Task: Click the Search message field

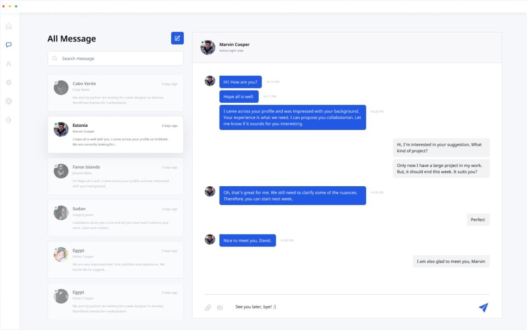Action: tap(115, 58)
